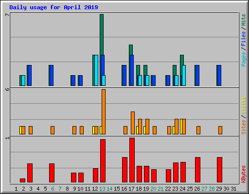This screenshot has height=194, width=249.
Task: Click the blue Files bar for day 26
Action: 197,75
